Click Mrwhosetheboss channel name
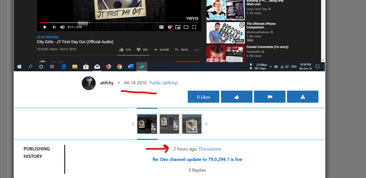The width and height of the screenshot is (366, 178). click(258, 33)
